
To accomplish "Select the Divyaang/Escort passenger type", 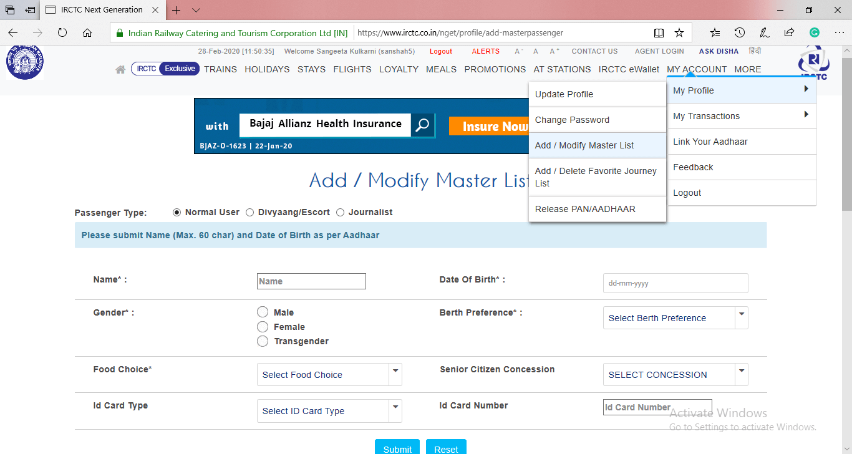I will point(250,213).
